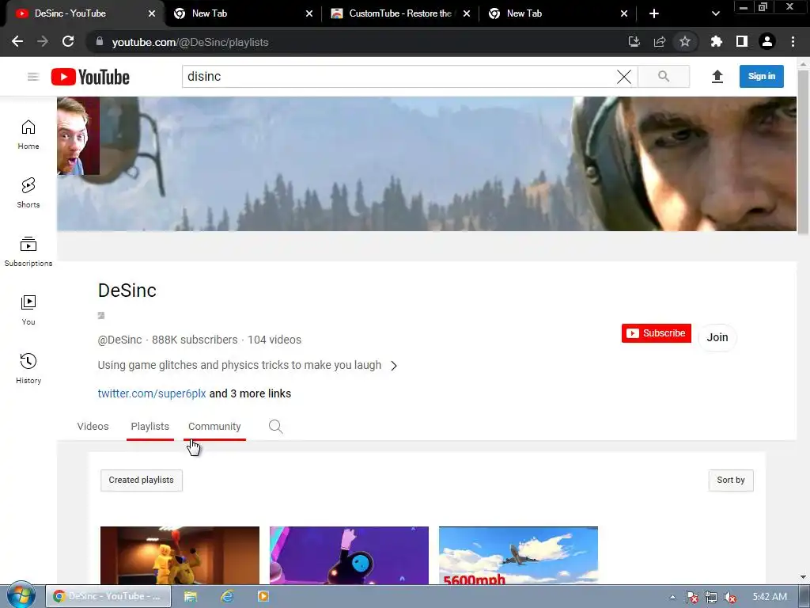Screen dimensions: 810x608
Task: Click DeSinc Chrome taskbar button
Action: point(108,597)
